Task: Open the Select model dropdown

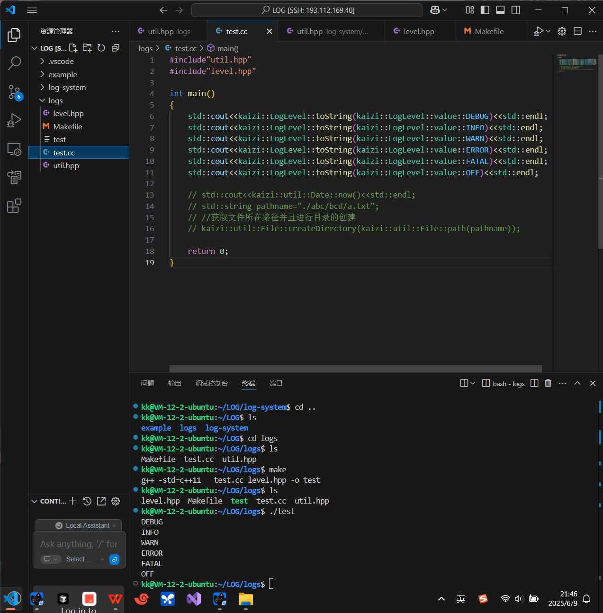Action: point(84,559)
